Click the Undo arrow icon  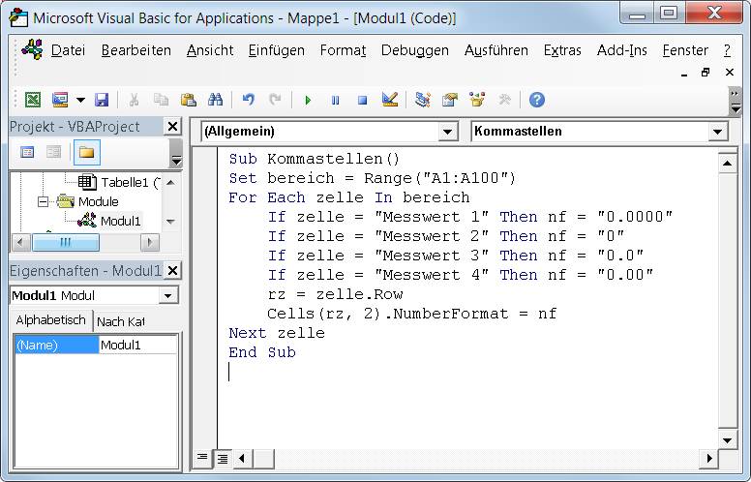point(249,100)
